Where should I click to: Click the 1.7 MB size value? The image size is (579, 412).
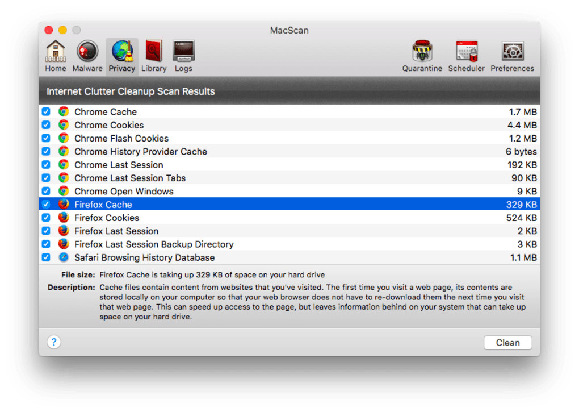point(523,112)
